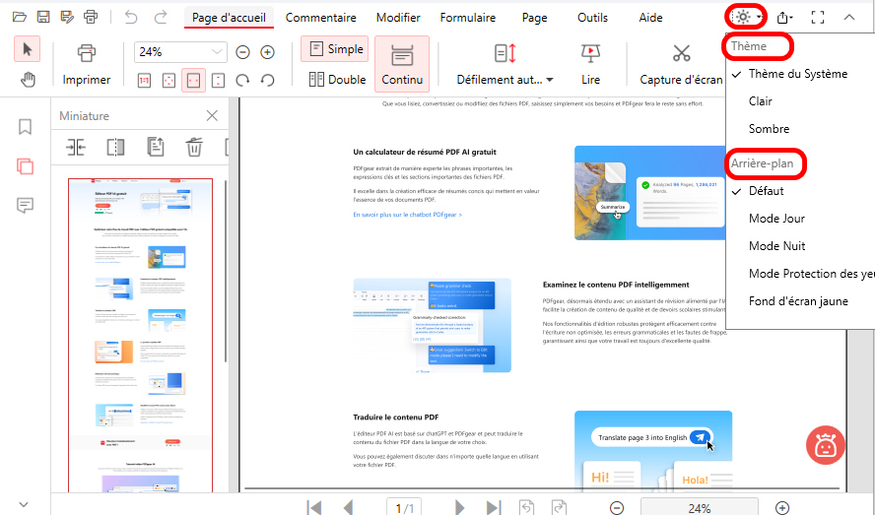The width and height of the screenshot is (875, 515).
Task: Choose the Sombre theme
Action: 769,129
